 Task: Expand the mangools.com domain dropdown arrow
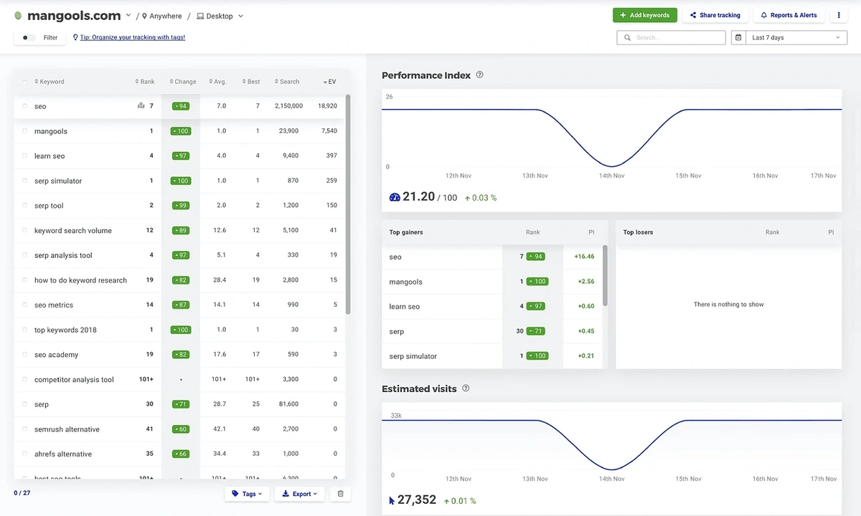128,16
